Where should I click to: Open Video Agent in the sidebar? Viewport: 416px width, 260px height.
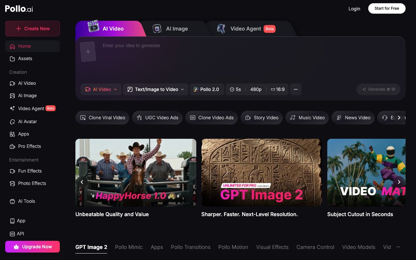click(x=32, y=109)
